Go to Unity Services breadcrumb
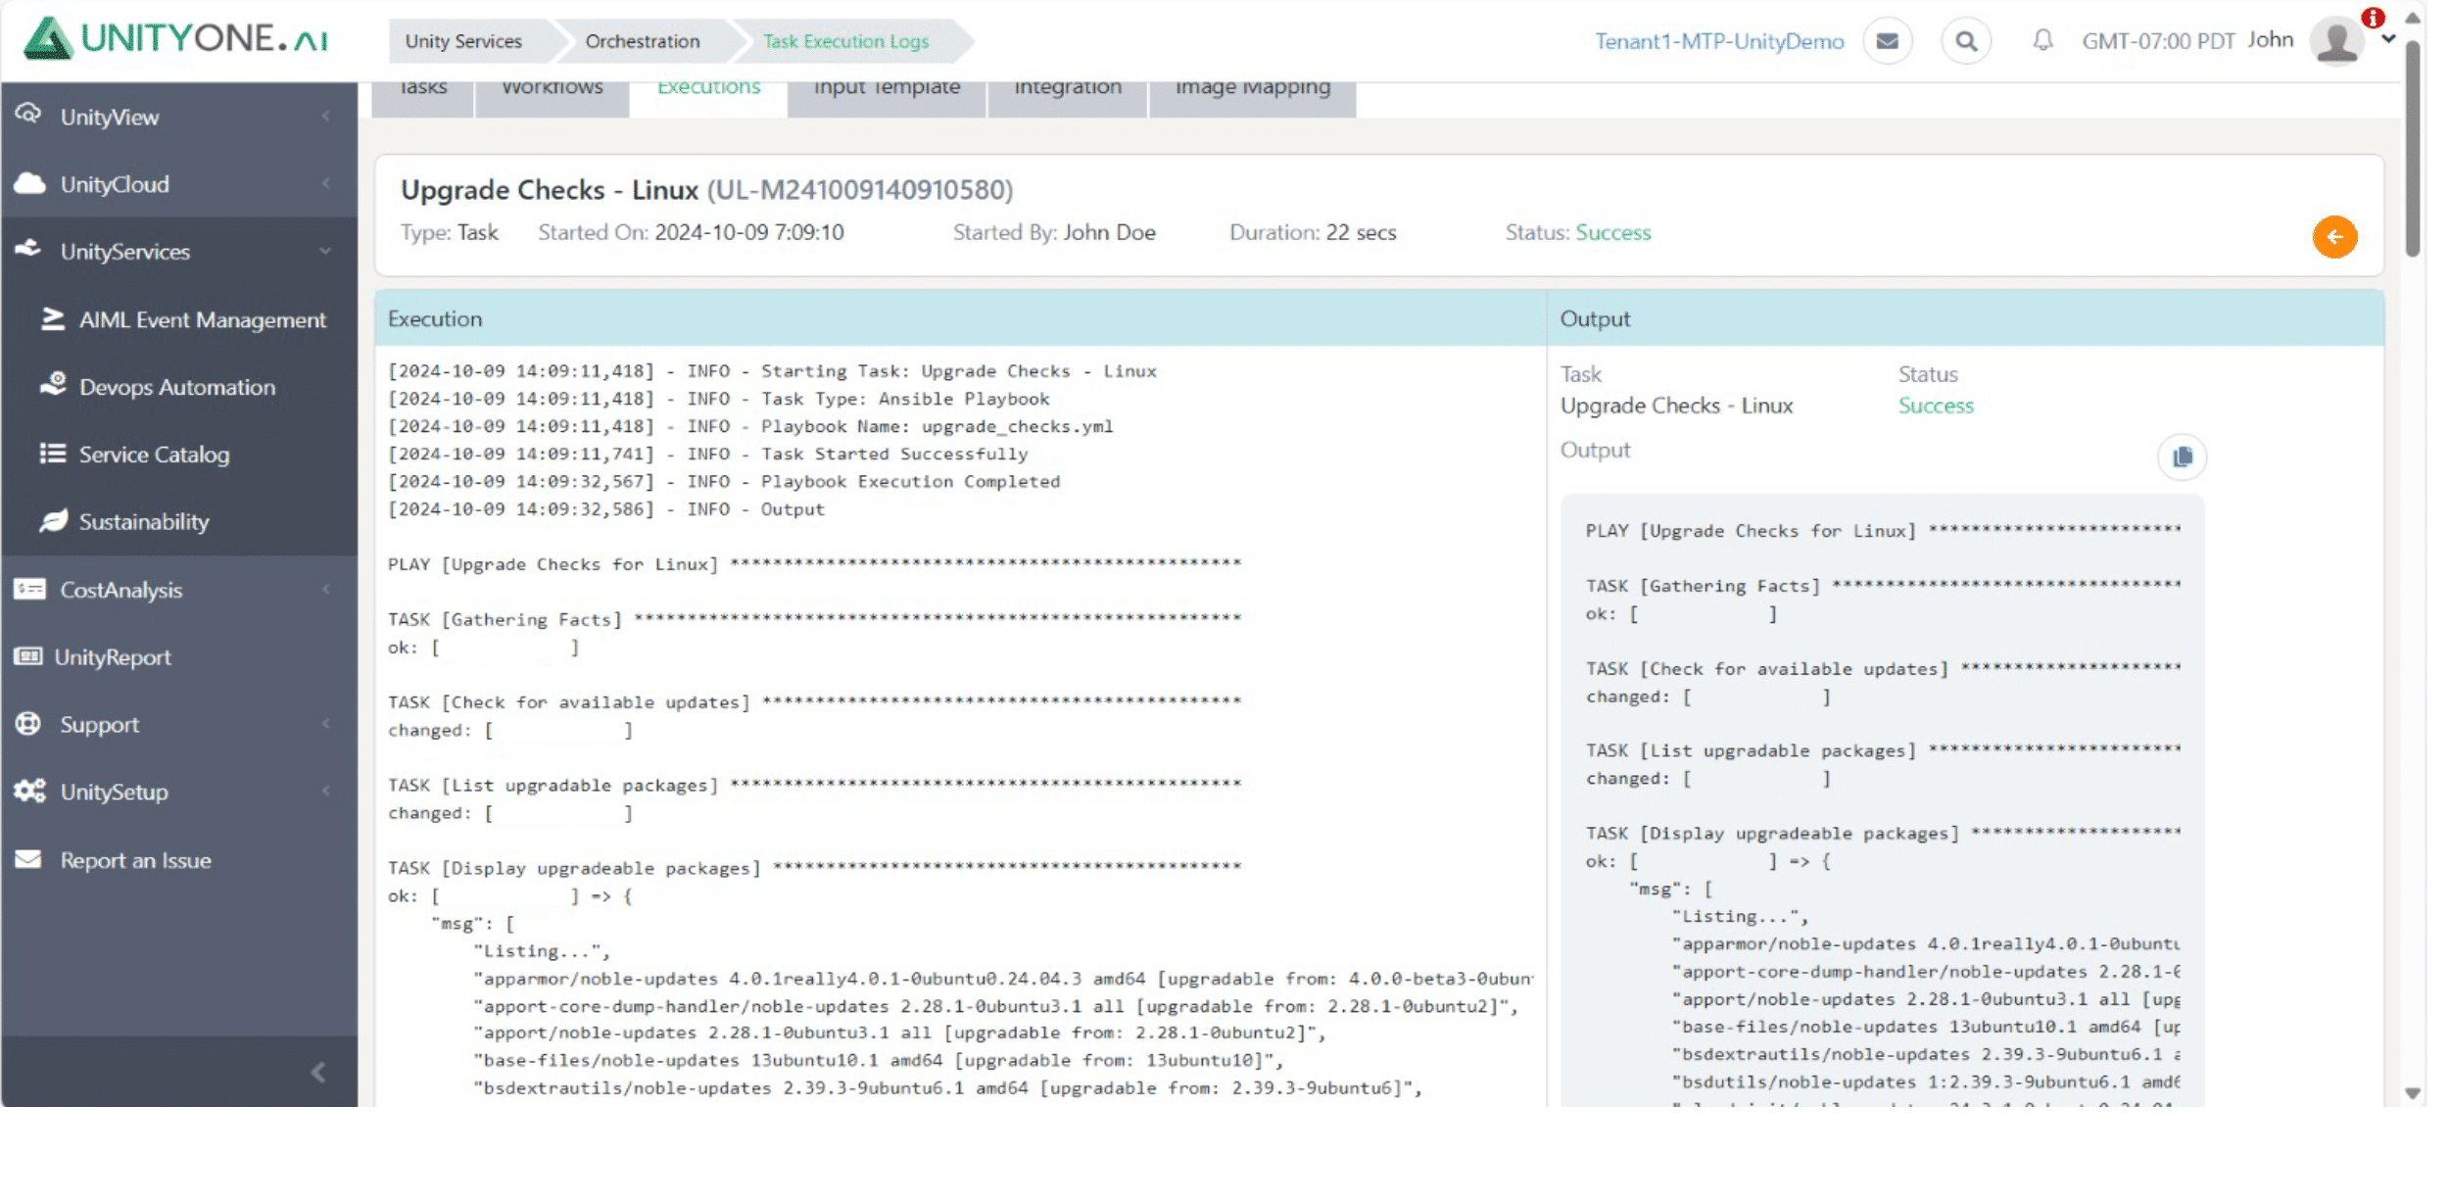Viewport: 2449px width, 1202px height. point(463,41)
